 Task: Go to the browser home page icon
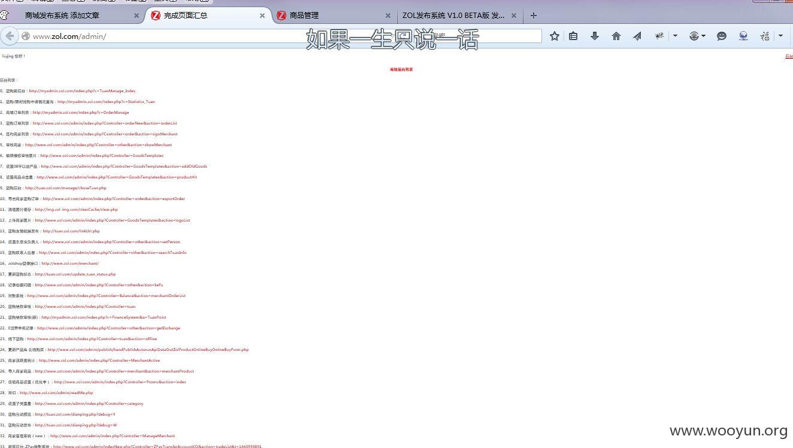coord(616,36)
